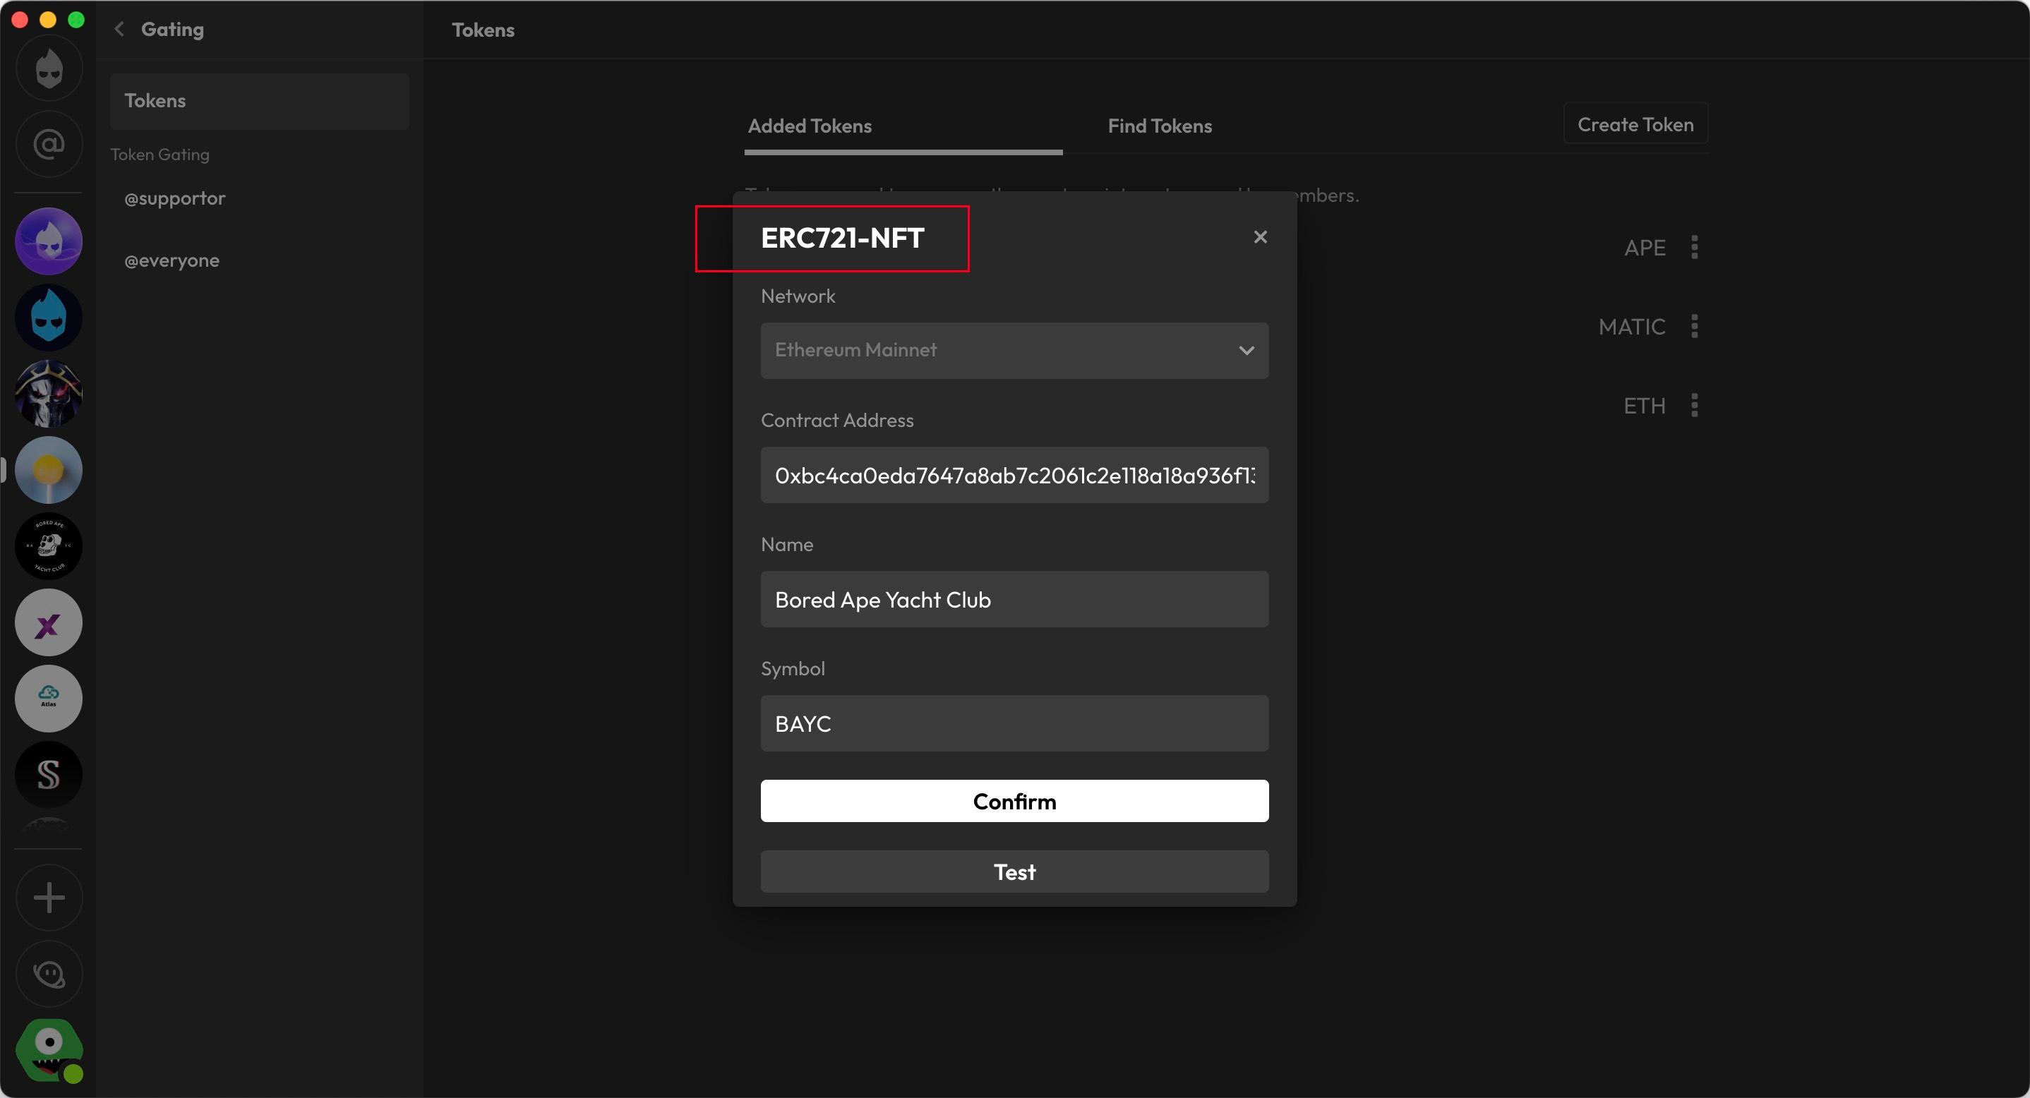This screenshot has width=2030, height=1098.
Task: Select Tokens in the sidebar
Action: pos(259,101)
